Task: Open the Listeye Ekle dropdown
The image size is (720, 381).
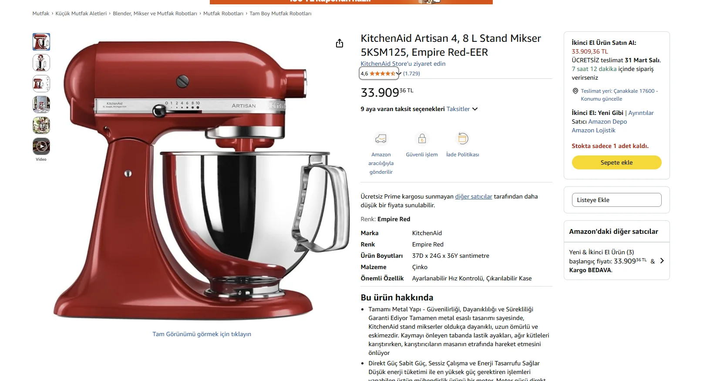Action: click(x=616, y=200)
